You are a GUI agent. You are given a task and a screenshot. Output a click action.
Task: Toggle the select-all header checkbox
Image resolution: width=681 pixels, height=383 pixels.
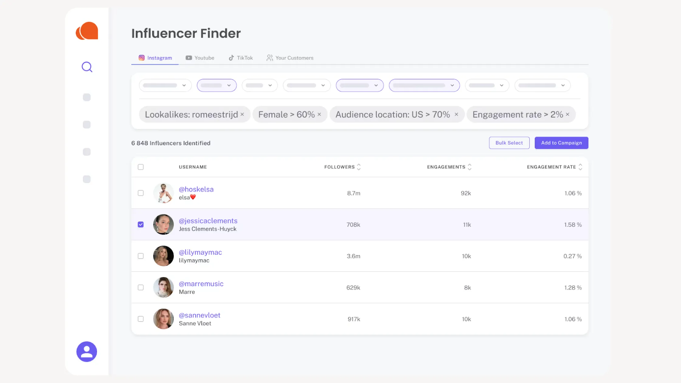(x=141, y=167)
